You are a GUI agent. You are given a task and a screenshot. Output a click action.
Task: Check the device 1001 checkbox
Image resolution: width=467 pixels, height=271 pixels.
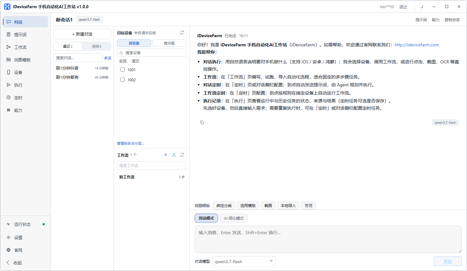click(x=123, y=70)
